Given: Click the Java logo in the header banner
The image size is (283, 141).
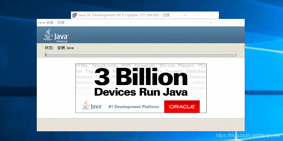Looking at the screenshot, I should coord(56,35).
